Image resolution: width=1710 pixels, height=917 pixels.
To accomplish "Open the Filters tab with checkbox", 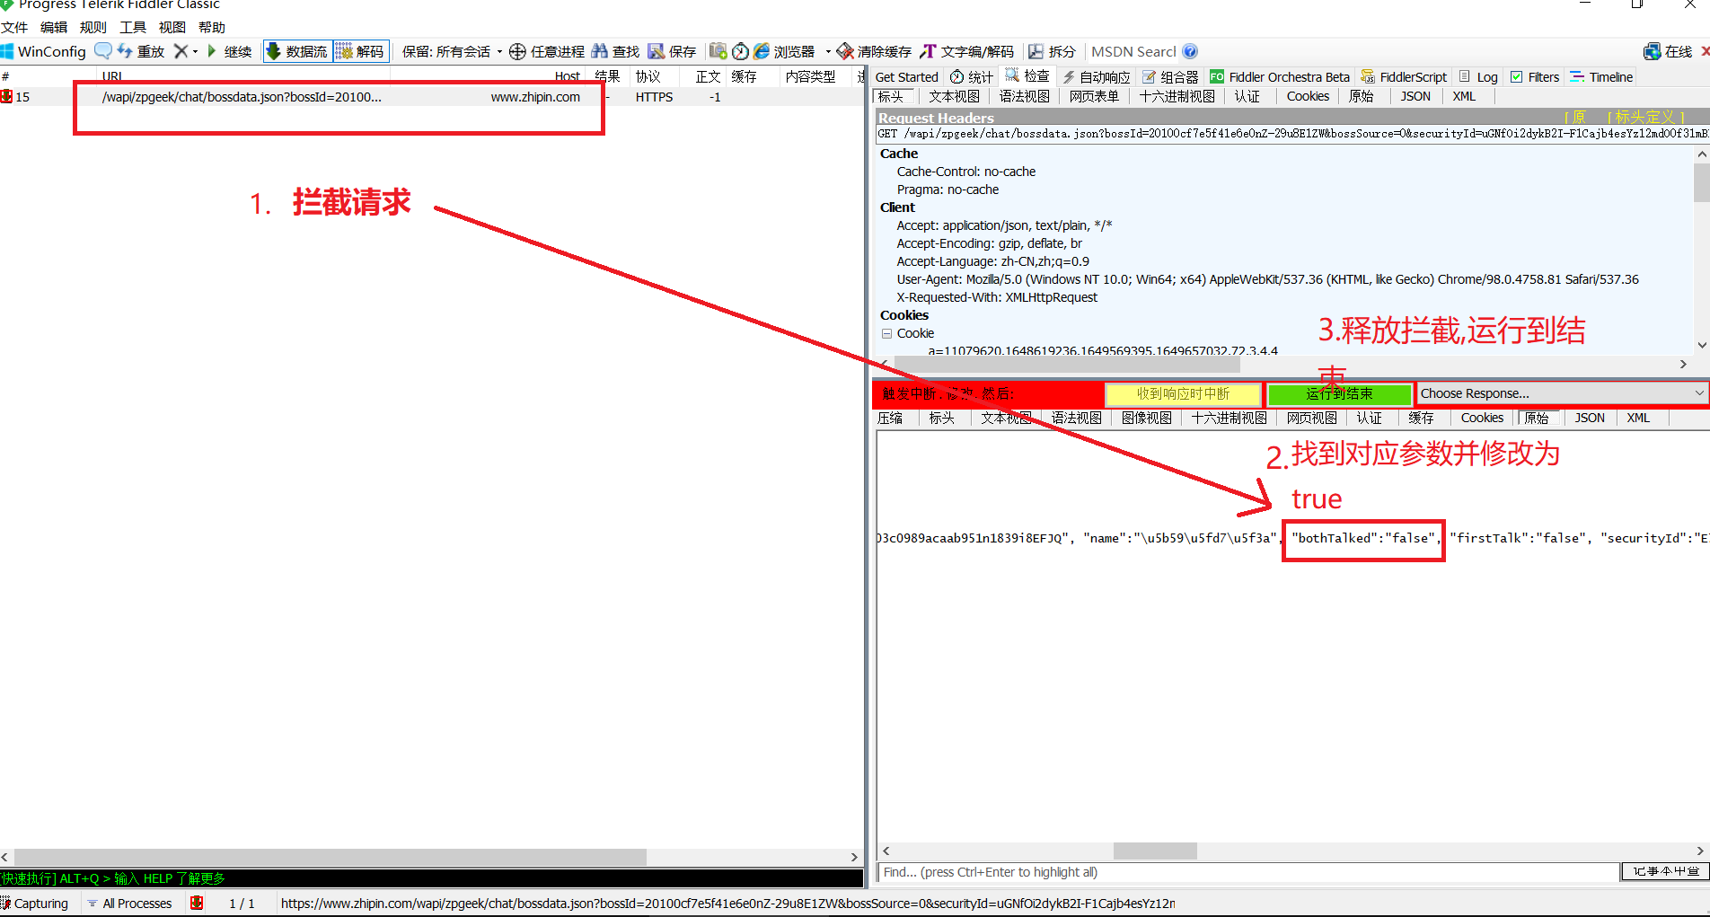I will (1535, 77).
